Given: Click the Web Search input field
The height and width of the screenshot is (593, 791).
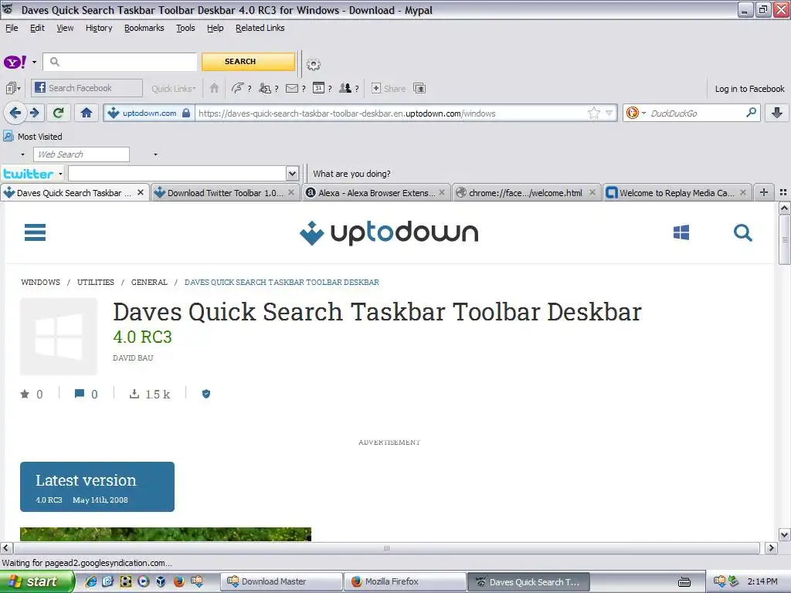Looking at the screenshot, I should (x=81, y=154).
